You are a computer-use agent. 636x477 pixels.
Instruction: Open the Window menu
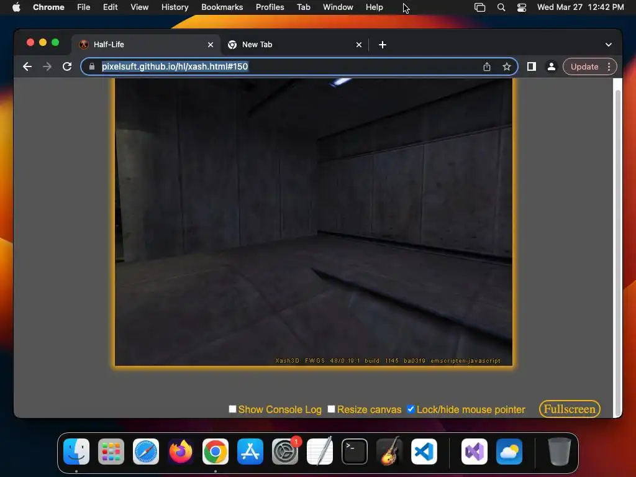tap(338, 7)
